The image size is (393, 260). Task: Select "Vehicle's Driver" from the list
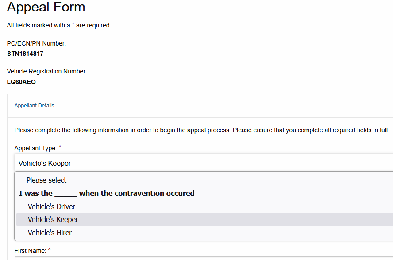(51, 206)
